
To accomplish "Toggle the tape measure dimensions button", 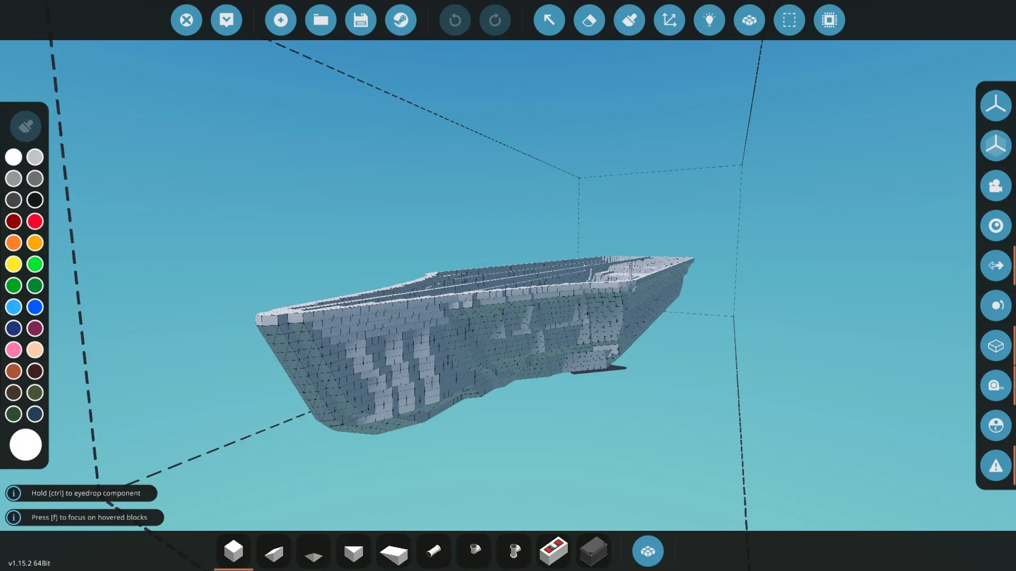I will tap(995, 385).
